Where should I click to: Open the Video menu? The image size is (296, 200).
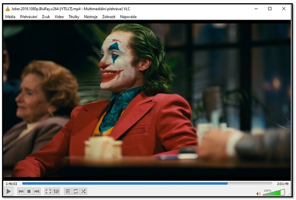click(x=59, y=16)
